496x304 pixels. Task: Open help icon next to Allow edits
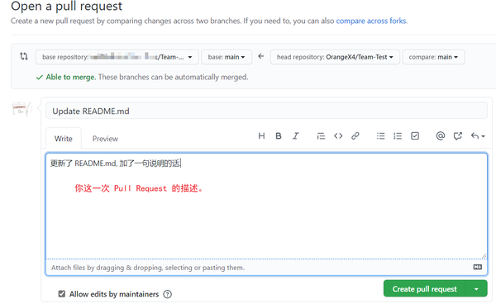(167, 294)
